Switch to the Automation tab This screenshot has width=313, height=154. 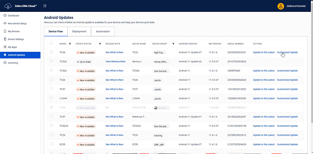tap(103, 31)
